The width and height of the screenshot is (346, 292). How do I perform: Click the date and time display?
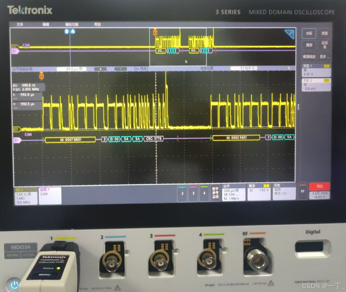[x=320, y=195]
